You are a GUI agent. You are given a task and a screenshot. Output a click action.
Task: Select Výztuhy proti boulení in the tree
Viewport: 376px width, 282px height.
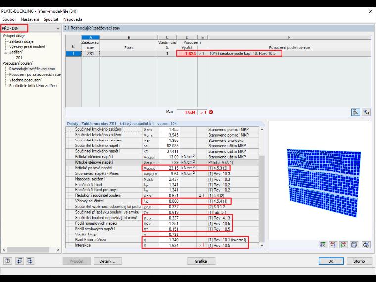coord(27,47)
